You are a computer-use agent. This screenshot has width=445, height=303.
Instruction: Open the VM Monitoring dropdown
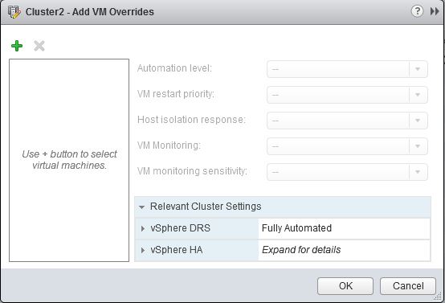pyautogui.click(x=347, y=146)
